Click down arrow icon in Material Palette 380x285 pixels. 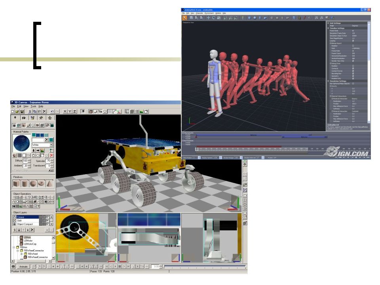[34, 150]
